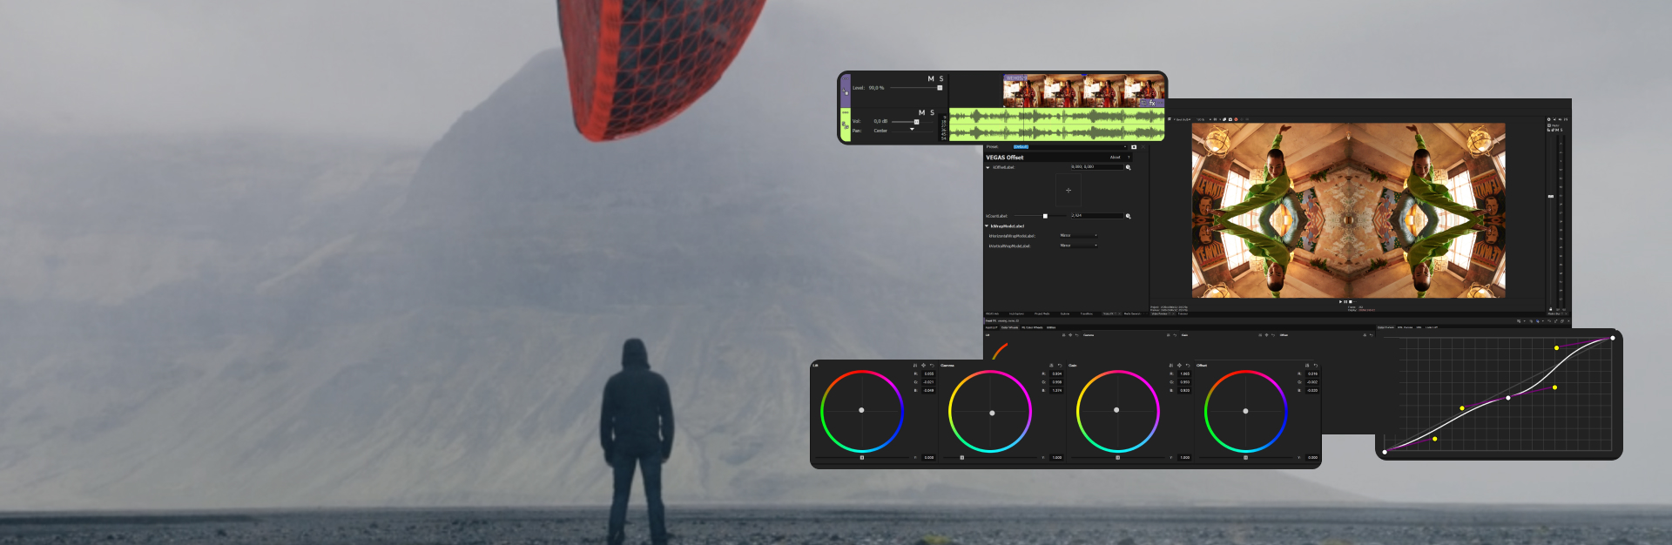Switch to the Color Curves tab
Image resolution: width=1672 pixels, height=545 pixels.
1385,327
